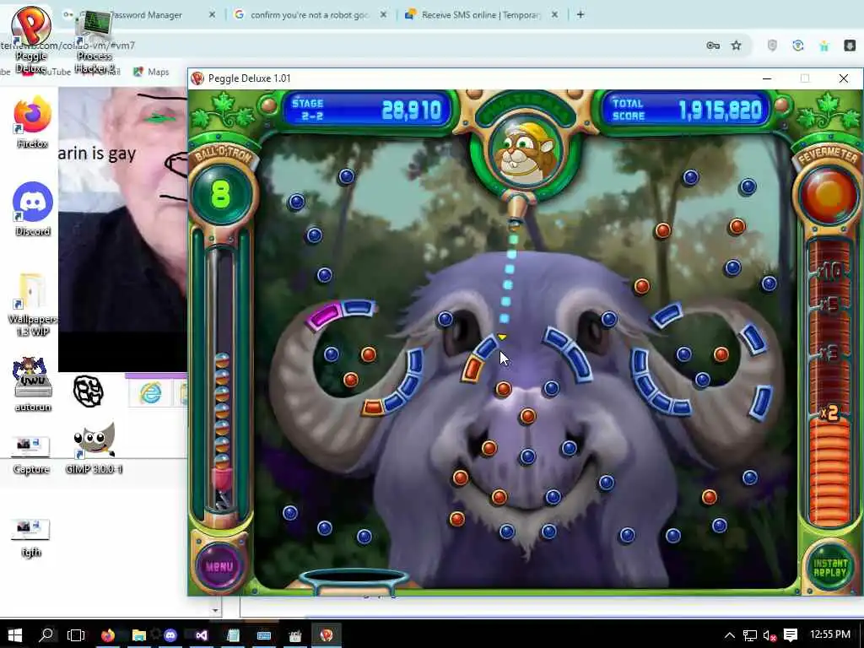Image resolution: width=864 pixels, height=648 pixels.
Task: Click the Ball-O-Tron counter showing 8
Action: point(220,193)
